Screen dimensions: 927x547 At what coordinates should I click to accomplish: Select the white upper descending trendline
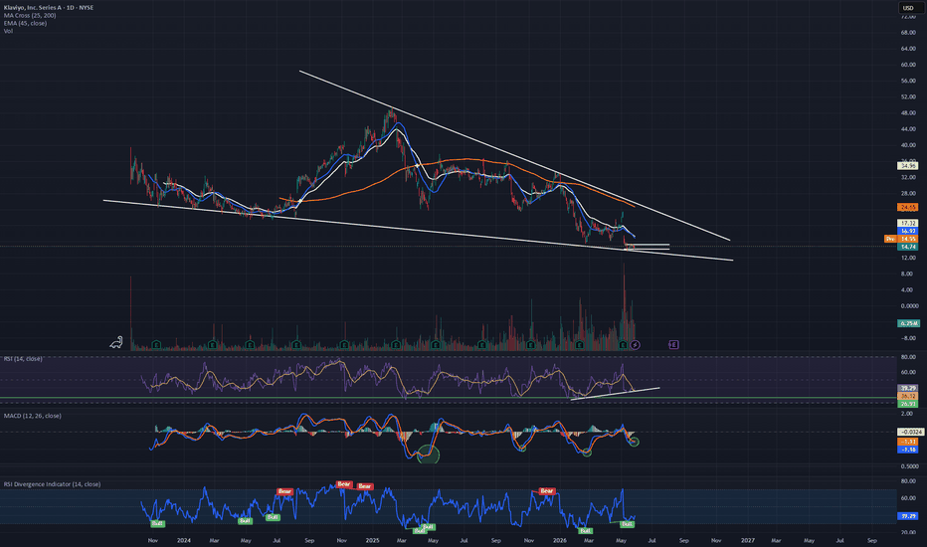click(x=514, y=155)
